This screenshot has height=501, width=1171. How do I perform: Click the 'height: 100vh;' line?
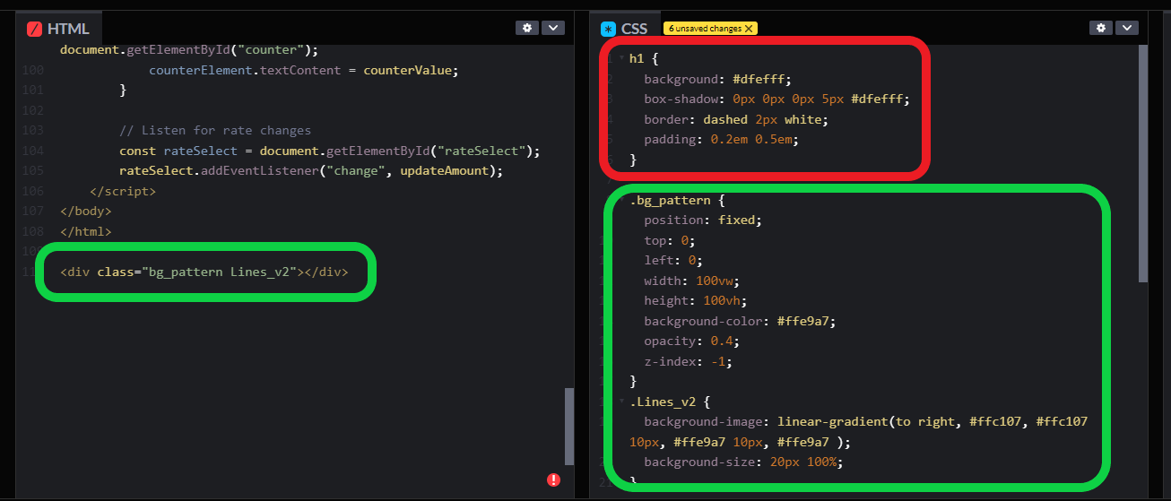point(696,301)
